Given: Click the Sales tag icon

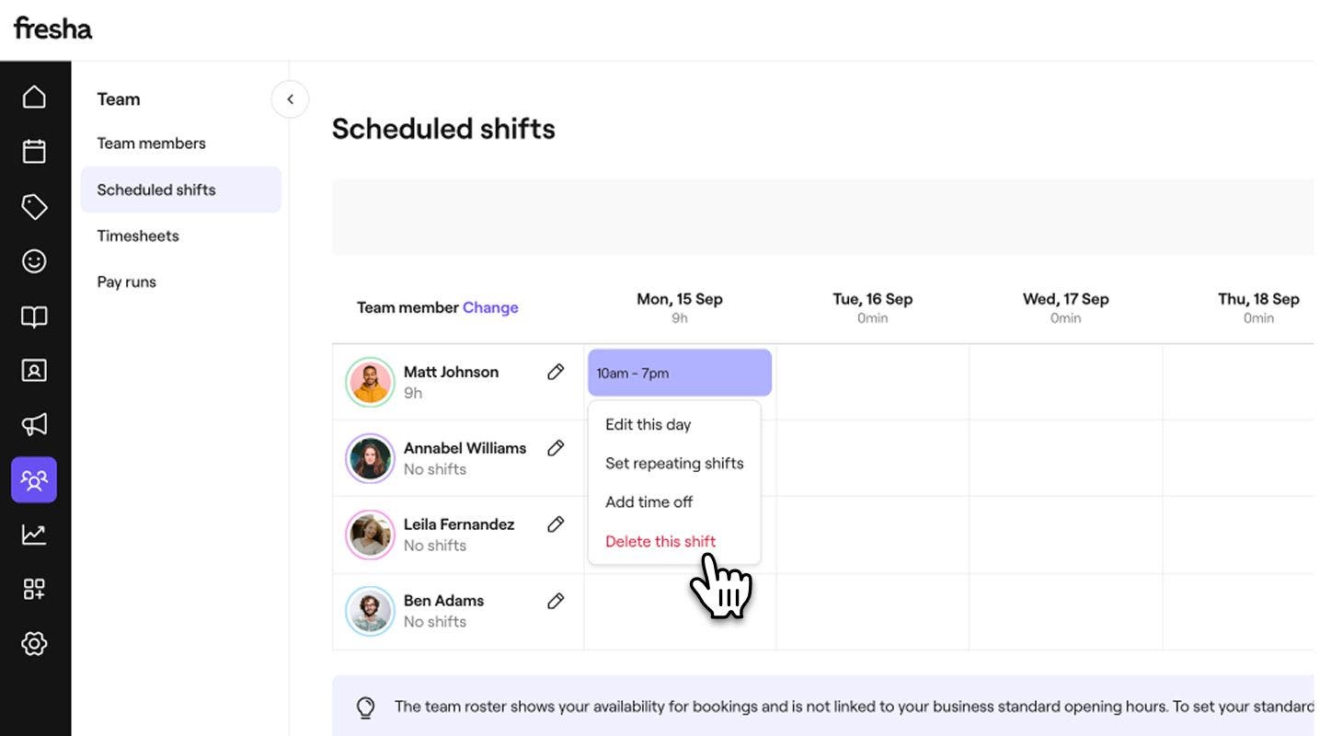Looking at the screenshot, I should [x=34, y=206].
